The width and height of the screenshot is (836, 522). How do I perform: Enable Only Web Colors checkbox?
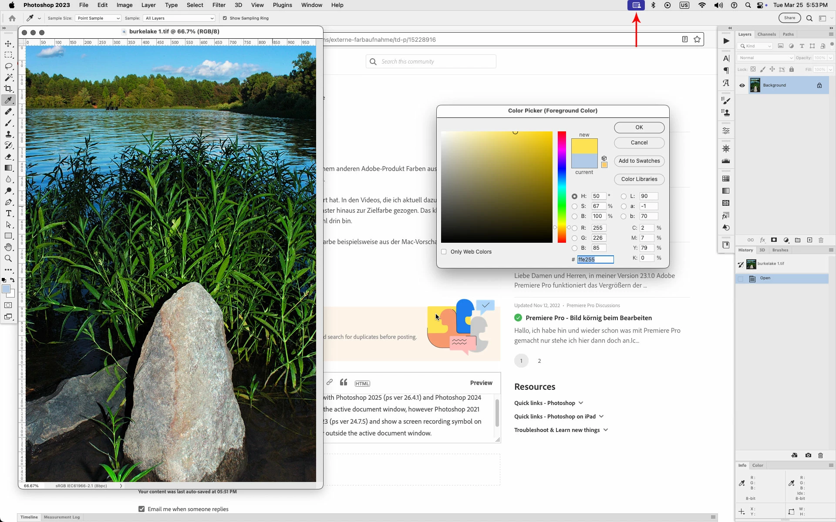point(444,252)
